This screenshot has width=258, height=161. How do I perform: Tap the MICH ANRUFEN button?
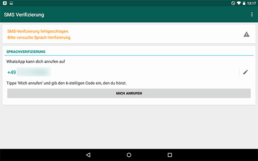129,93
